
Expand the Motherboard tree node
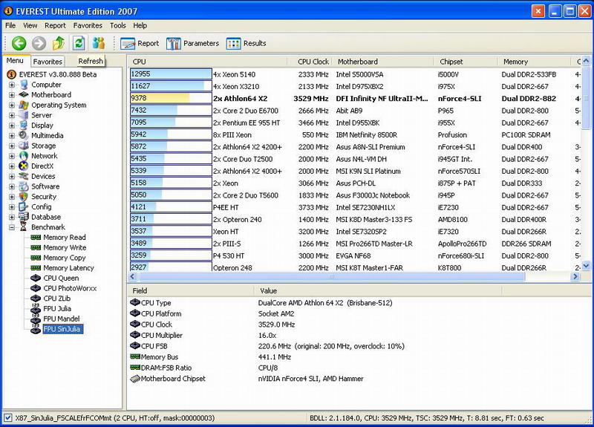point(12,95)
